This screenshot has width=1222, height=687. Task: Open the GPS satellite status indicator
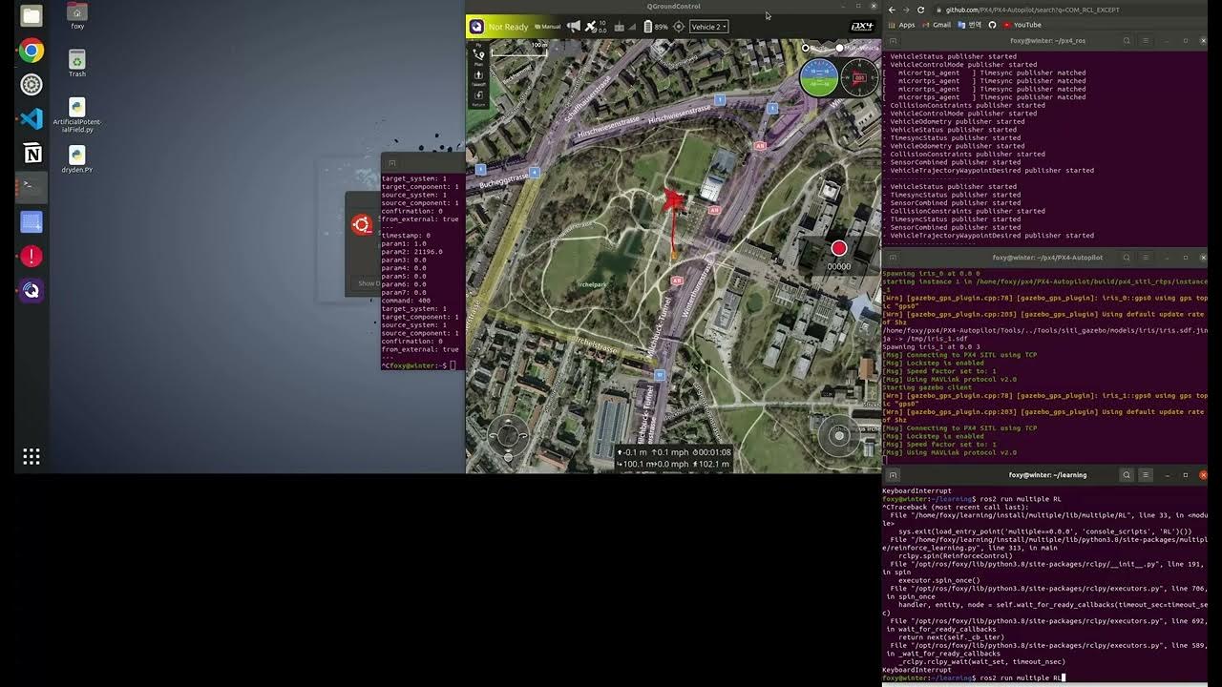pyautogui.click(x=595, y=27)
